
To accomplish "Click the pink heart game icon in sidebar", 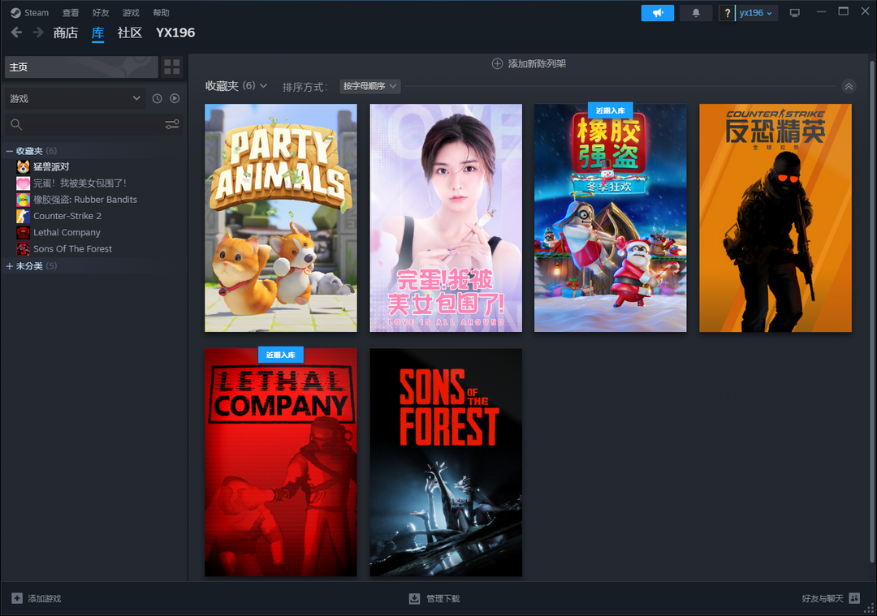I will (x=23, y=183).
